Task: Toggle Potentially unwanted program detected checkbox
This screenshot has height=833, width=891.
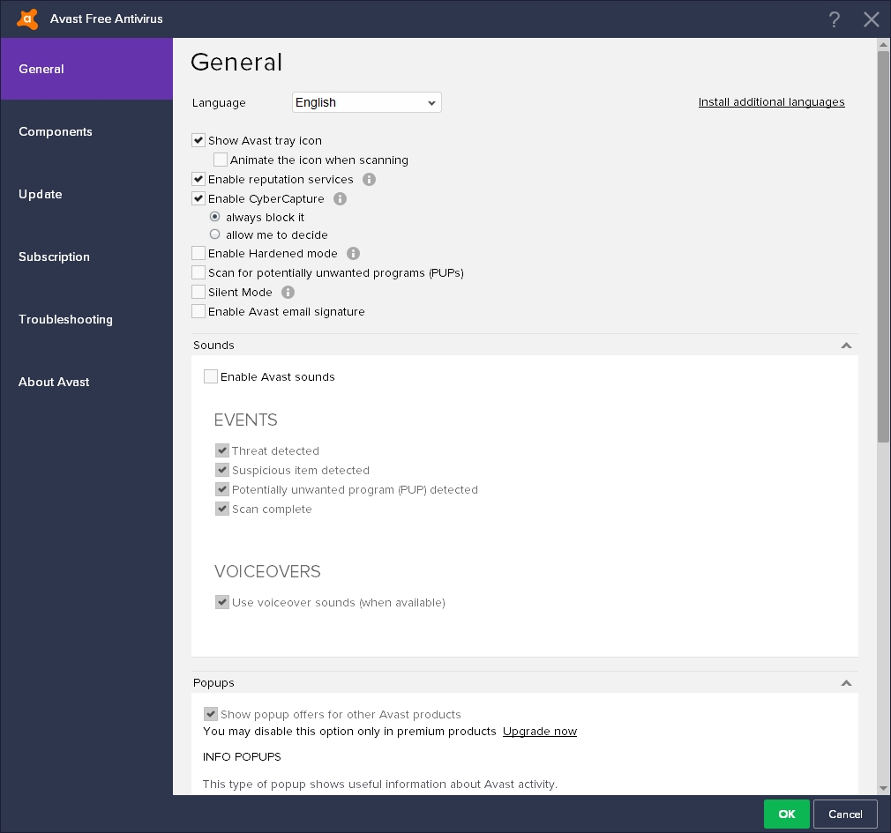Action: (x=222, y=489)
